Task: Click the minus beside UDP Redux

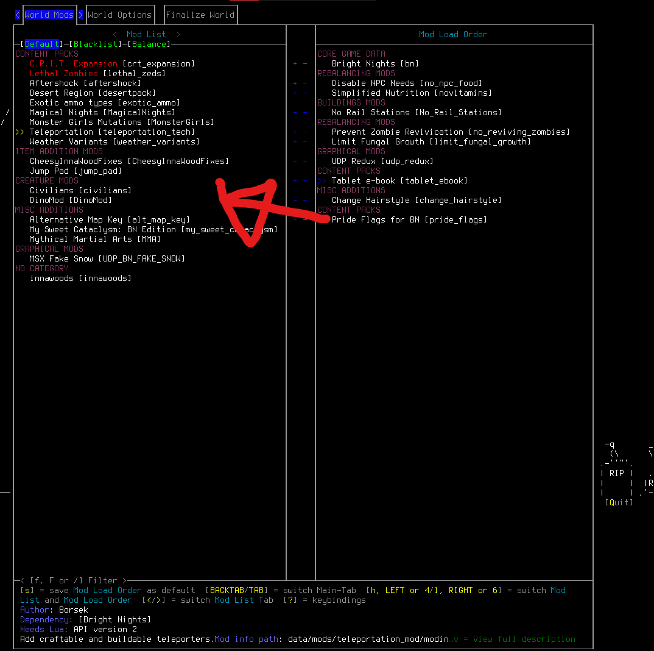Action: coord(305,161)
